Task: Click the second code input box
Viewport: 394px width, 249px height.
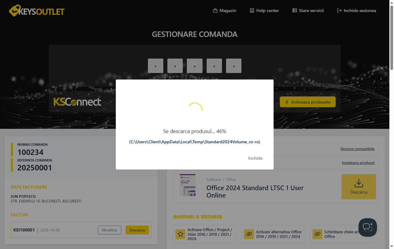Action: coord(175,66)
